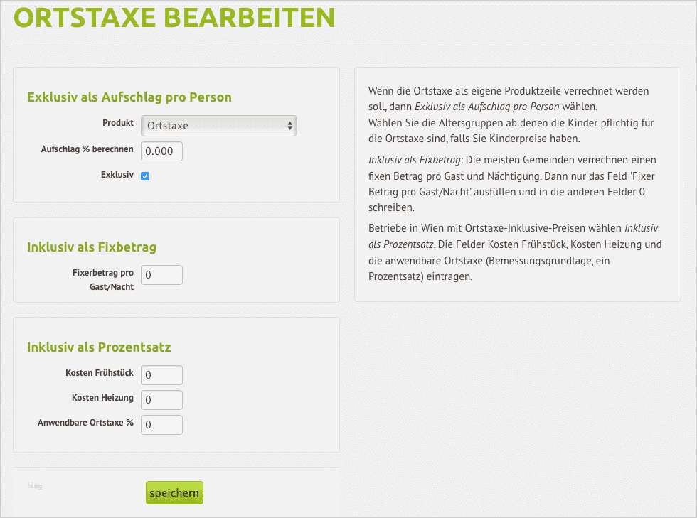697x518 pixels.
Task: Focus the Fixerbetrag pro Gast/Nacht field
Action: pyautogui.click(x=161, y=275)
